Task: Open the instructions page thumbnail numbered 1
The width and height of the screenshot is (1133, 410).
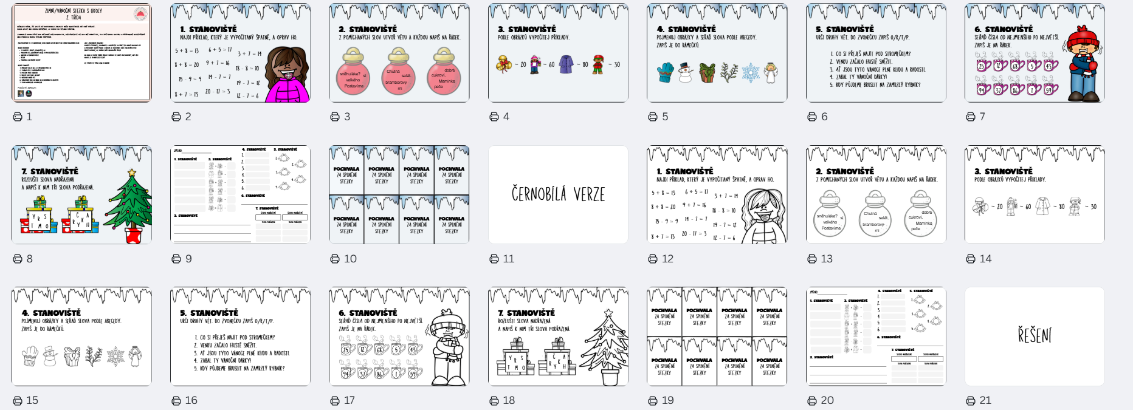Action: pos(81,53)
